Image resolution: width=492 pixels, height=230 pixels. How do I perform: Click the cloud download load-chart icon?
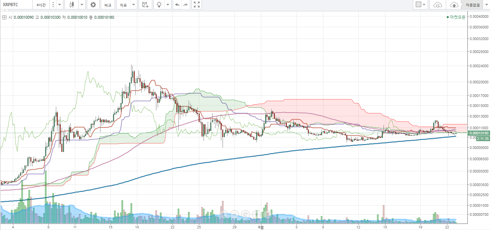point(437,5)
